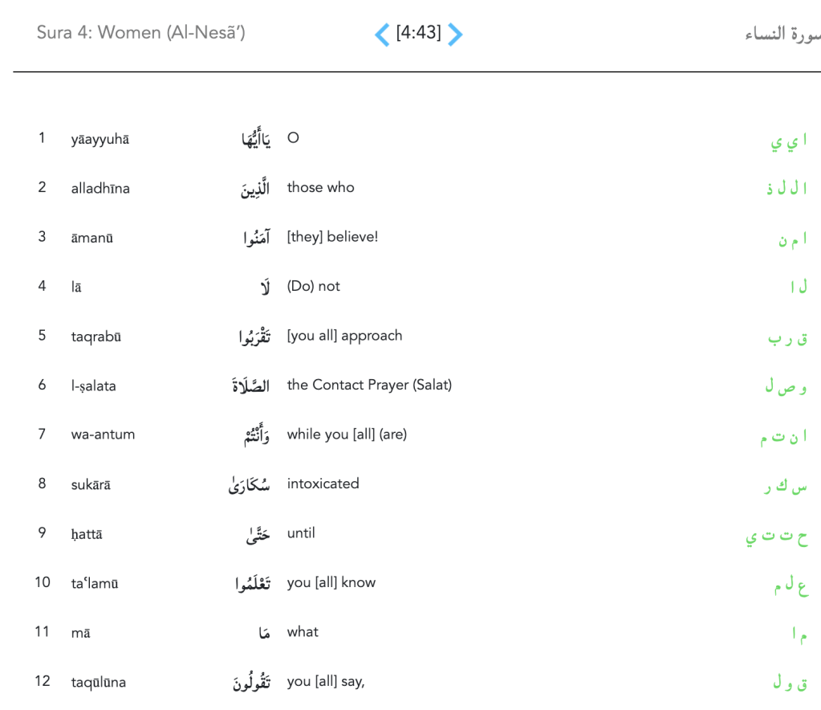This screenshot has width=821, height=710.
Task: Select translation 'the Contact Prayer (Salat)'
Action: 369,386
